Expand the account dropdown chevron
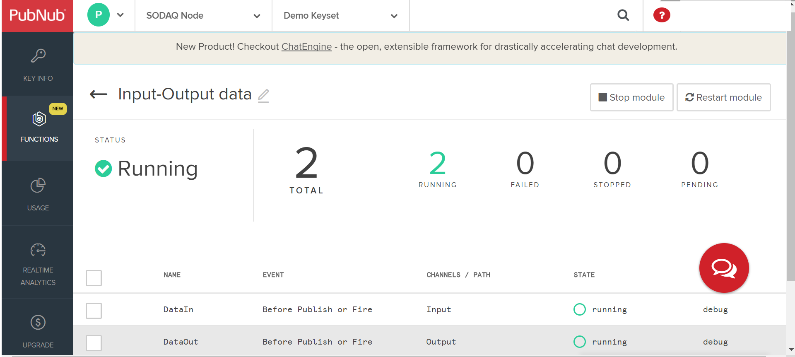The height and width of the screenshot is (357, 795). [120, 15]
